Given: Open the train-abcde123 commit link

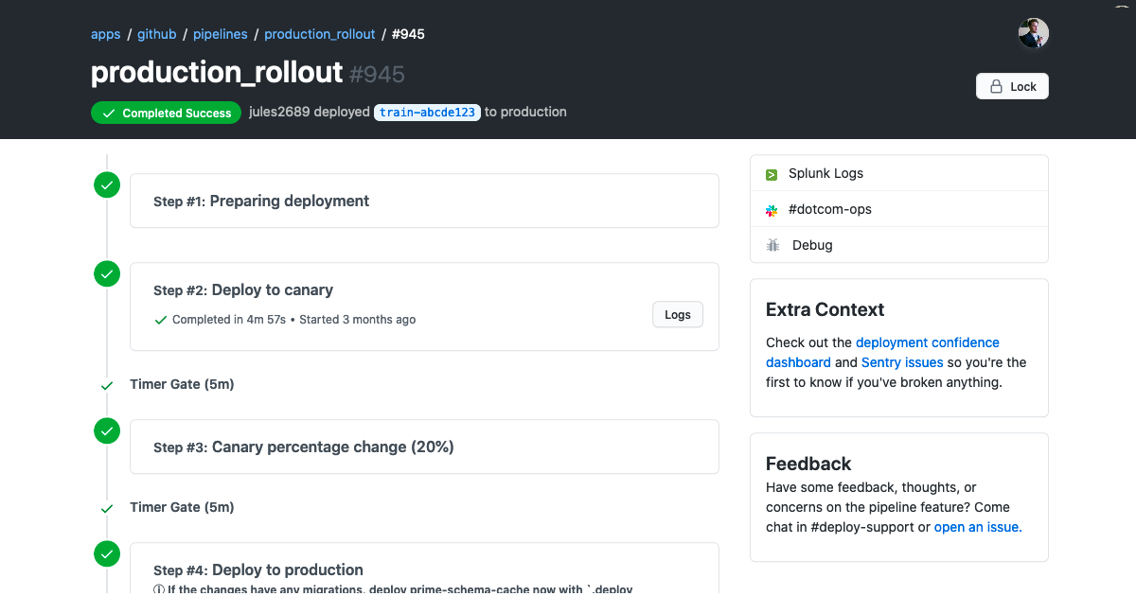Looking at the screenshot, I should click(x=427, y=113).
